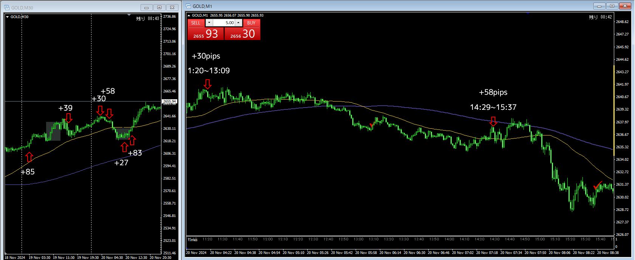This screenshot has height=260, width=635.
Task: Close the GOLD,M30 chart window
Action: [x=172, y=8]
